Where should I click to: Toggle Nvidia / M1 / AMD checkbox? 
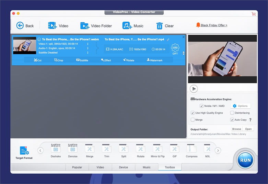[201, 106]
